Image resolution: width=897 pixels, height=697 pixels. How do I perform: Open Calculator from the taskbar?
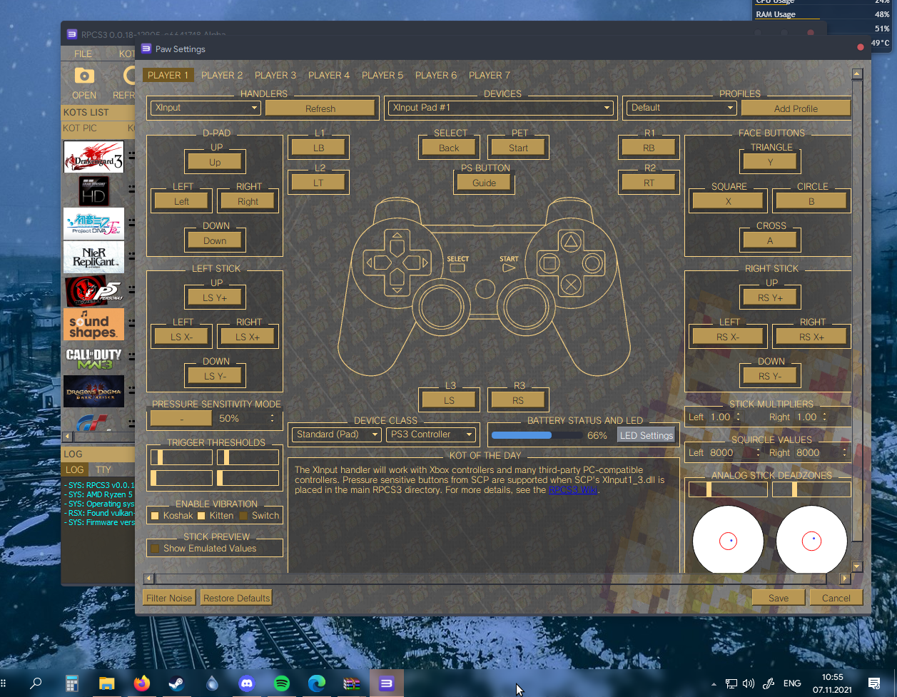tap(72, 683)
